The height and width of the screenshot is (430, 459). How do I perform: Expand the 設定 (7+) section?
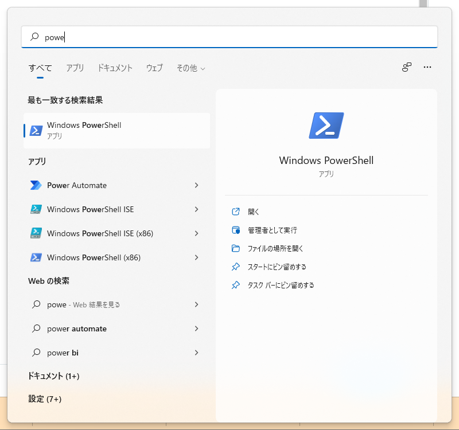coord(45,399)
